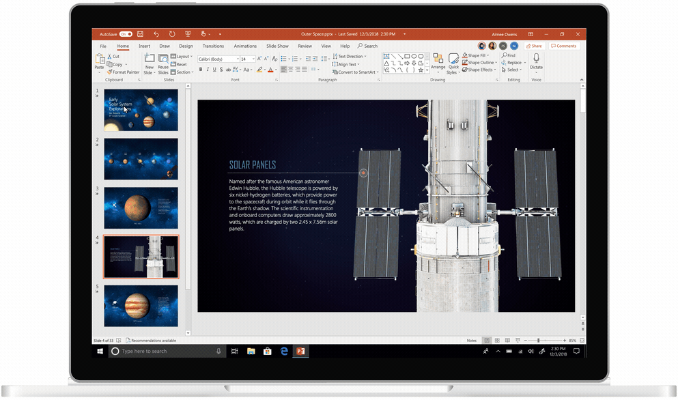The image size is (678, 400).
Task: Toggle bold text formatting
Action: [200, 70]
